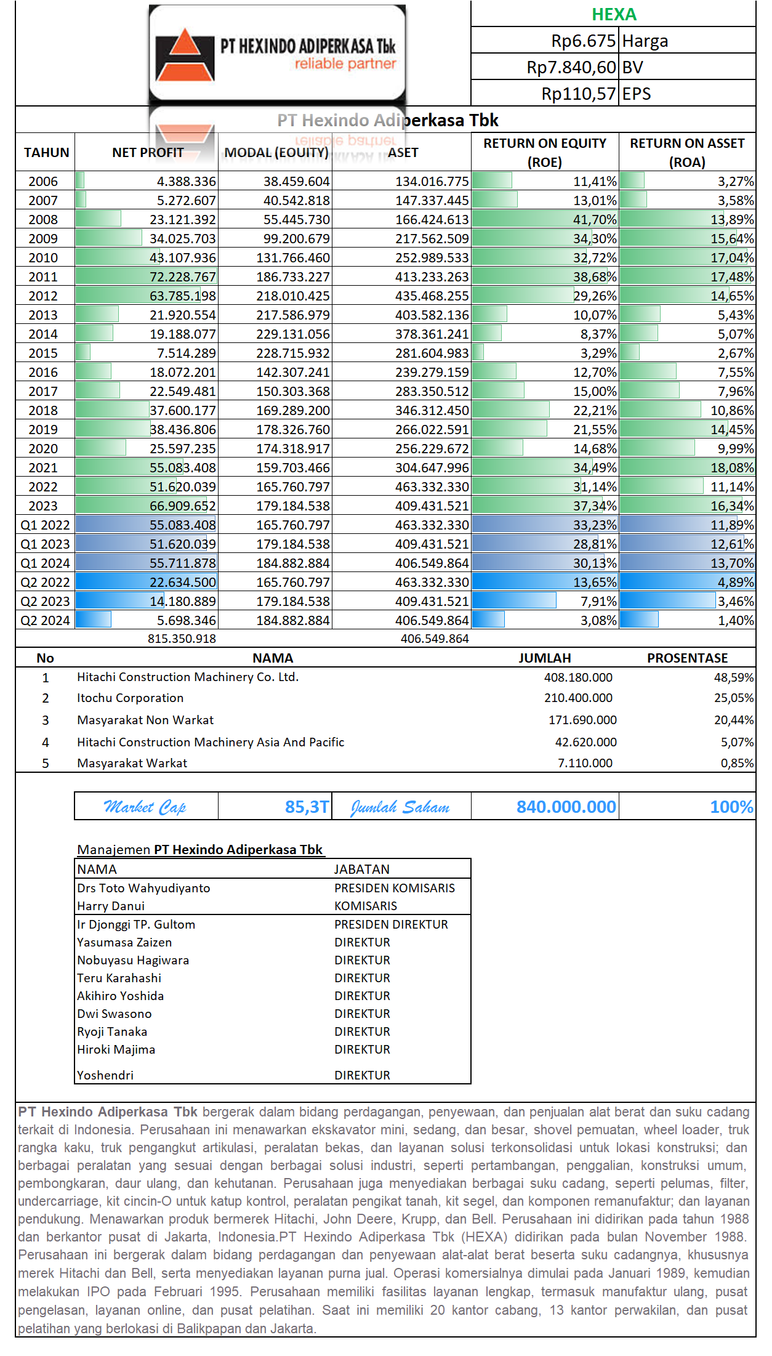Select the HEXA ticker header
The height and width of the screenshot is (1356, 772).
[x=614, y=14]
